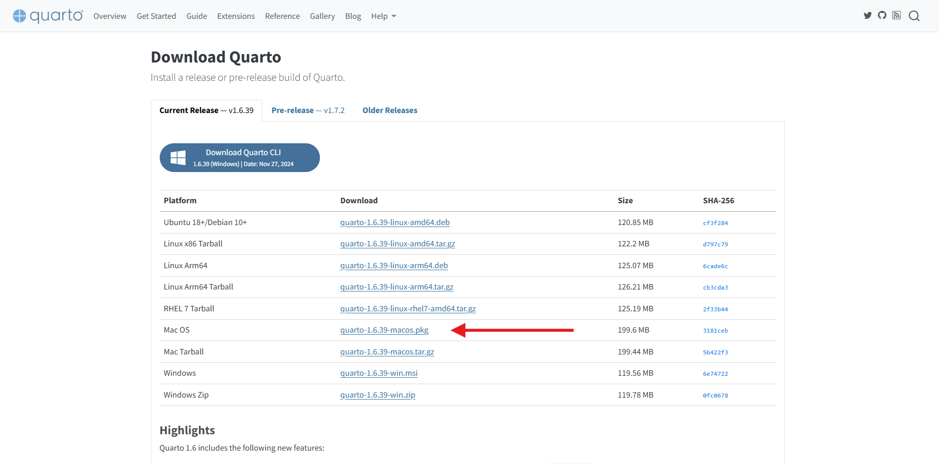Download quarto-1.6.39-linux-rhel7-amd64.tar.gz
Screen dimensions: 939x464
tap(408, 308)
